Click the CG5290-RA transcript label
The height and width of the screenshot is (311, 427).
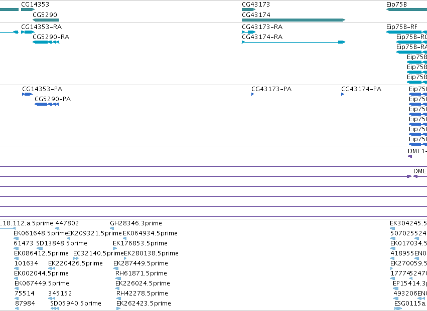[x=51, y=37]
